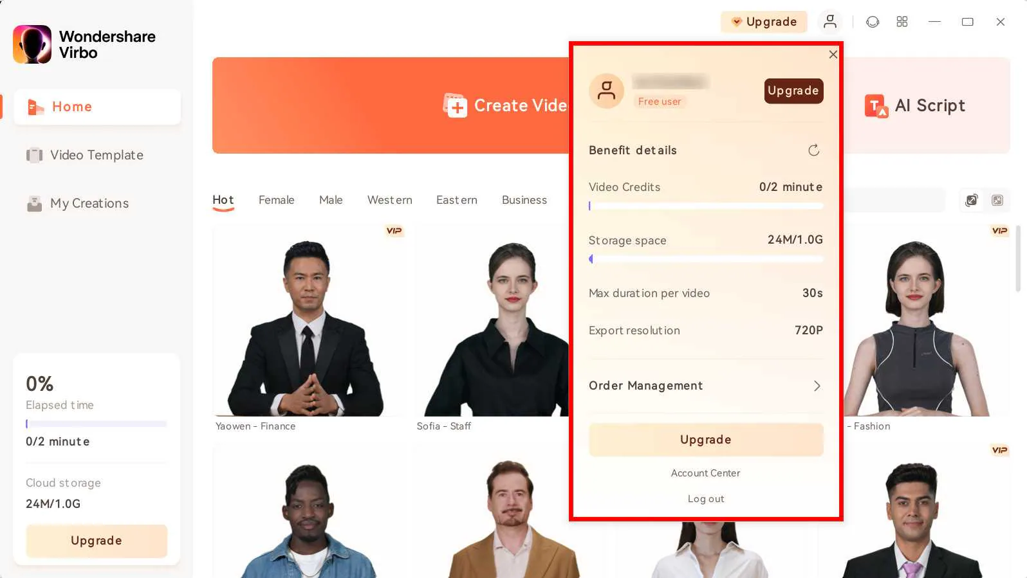Open the user account icon in title bar
The height and width of the screenshot is (578, 1027).
click(x=830, y=22)
